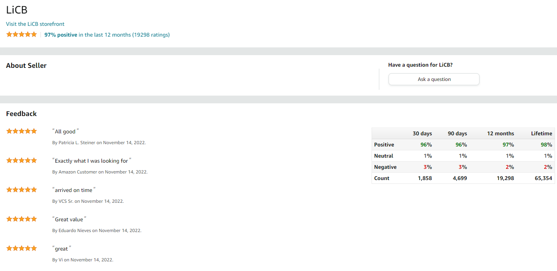Click the 30 days count value 1,858
Viewport: 557px width, 271px height.
425,178
